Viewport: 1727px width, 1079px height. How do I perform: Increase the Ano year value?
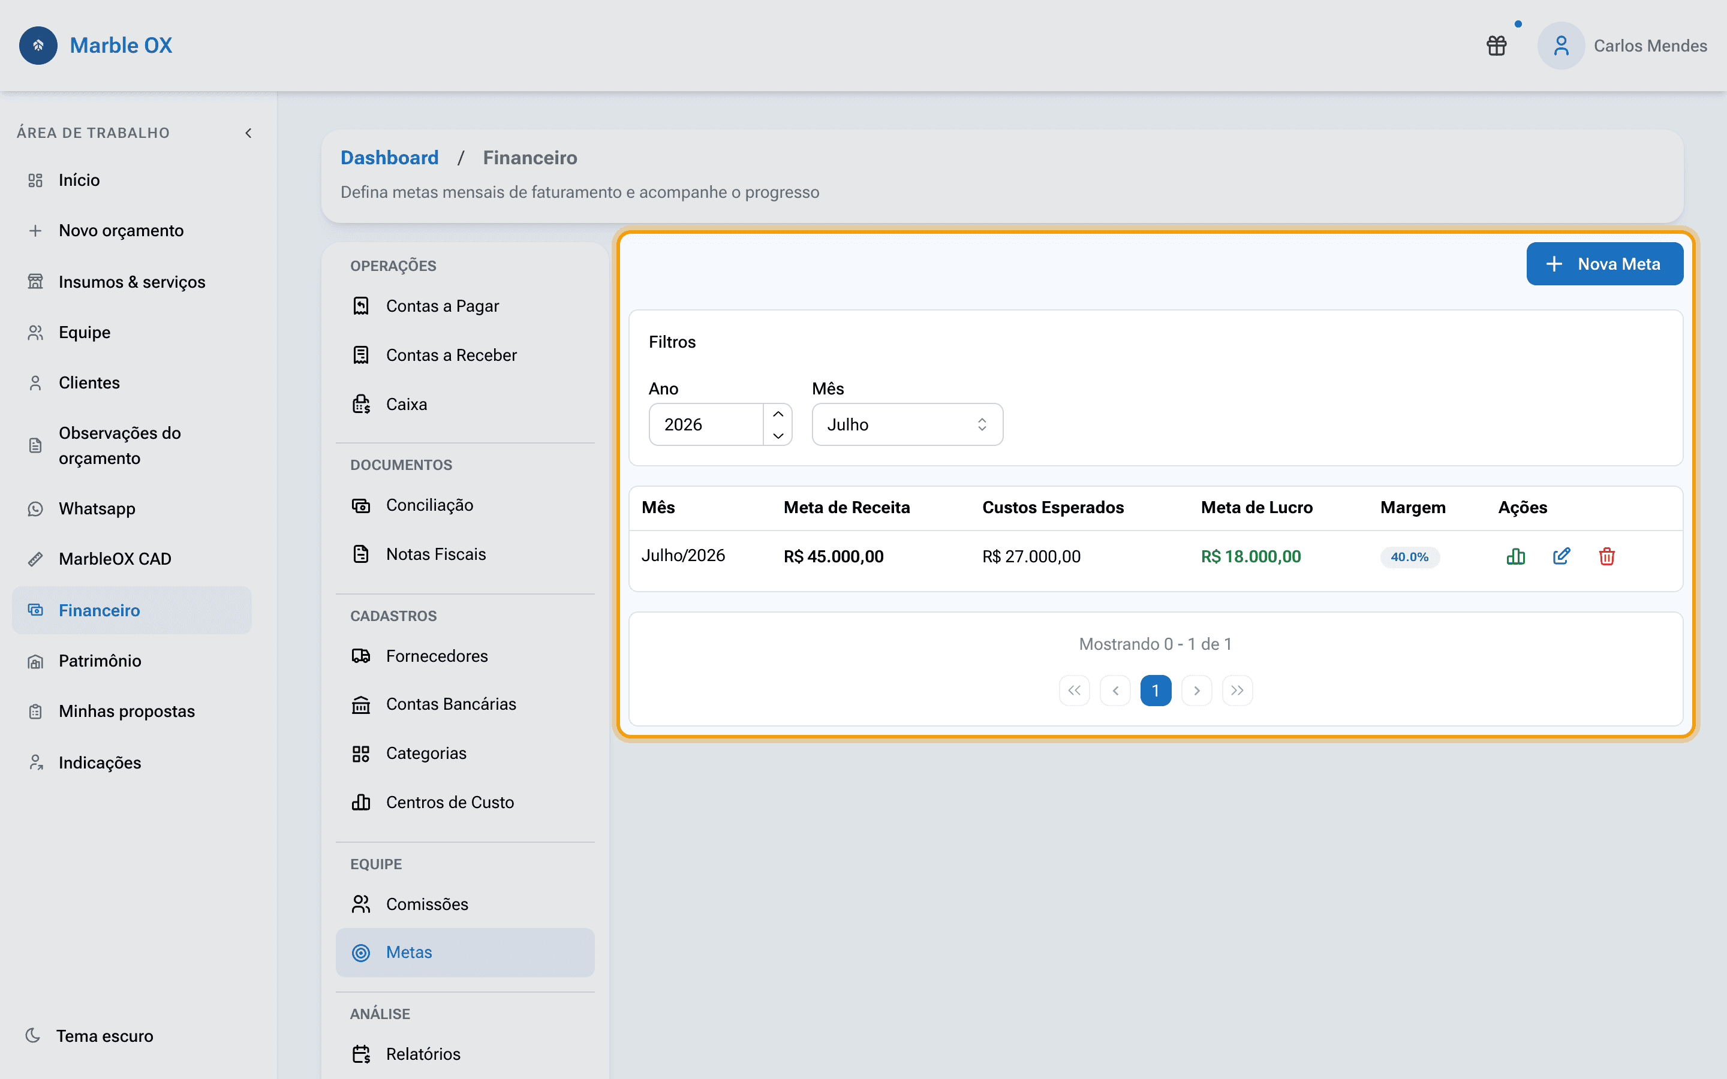(x=778, y=414)
